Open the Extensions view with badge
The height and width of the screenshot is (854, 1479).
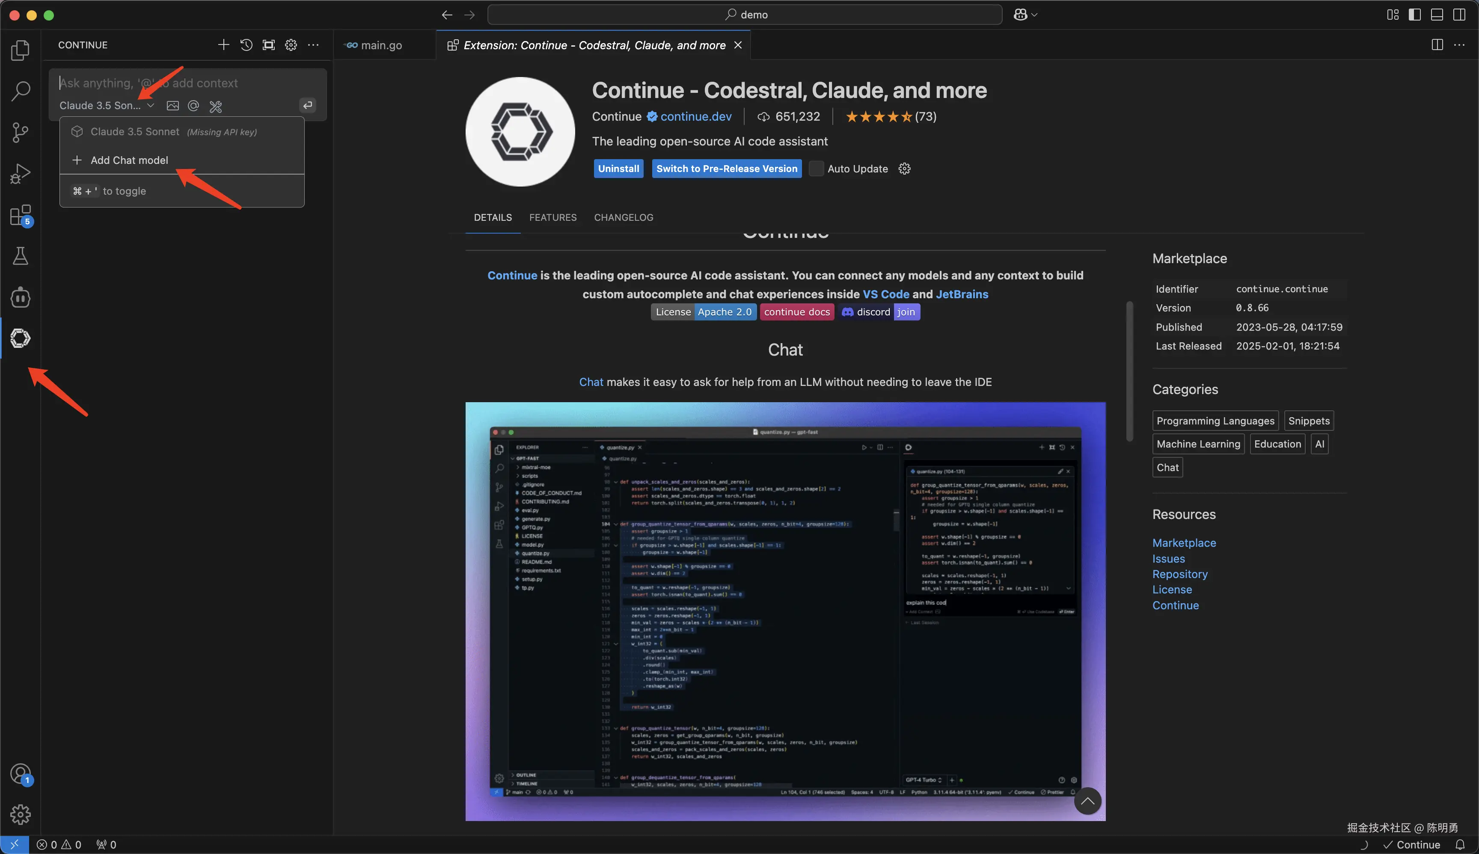pos(20,215)
